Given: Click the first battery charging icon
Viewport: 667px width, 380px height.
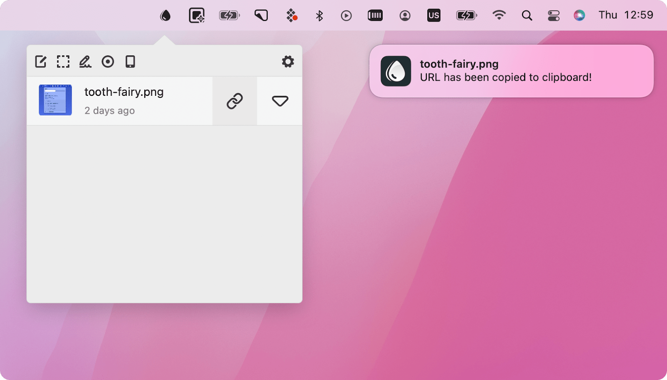Looking at the screenshot, I should coord(229,15).
